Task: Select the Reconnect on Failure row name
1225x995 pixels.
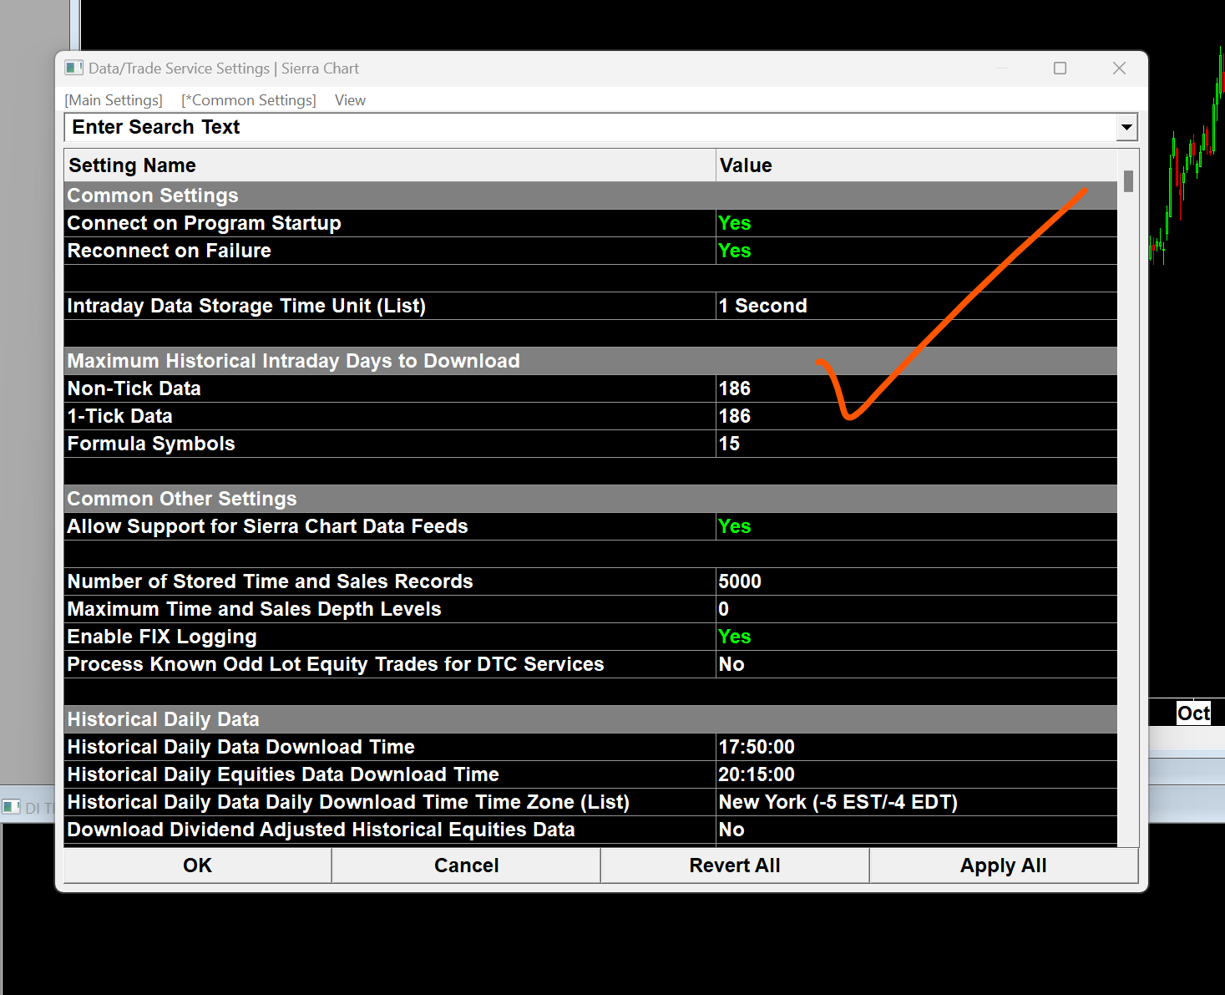Action: coord(390,251)
